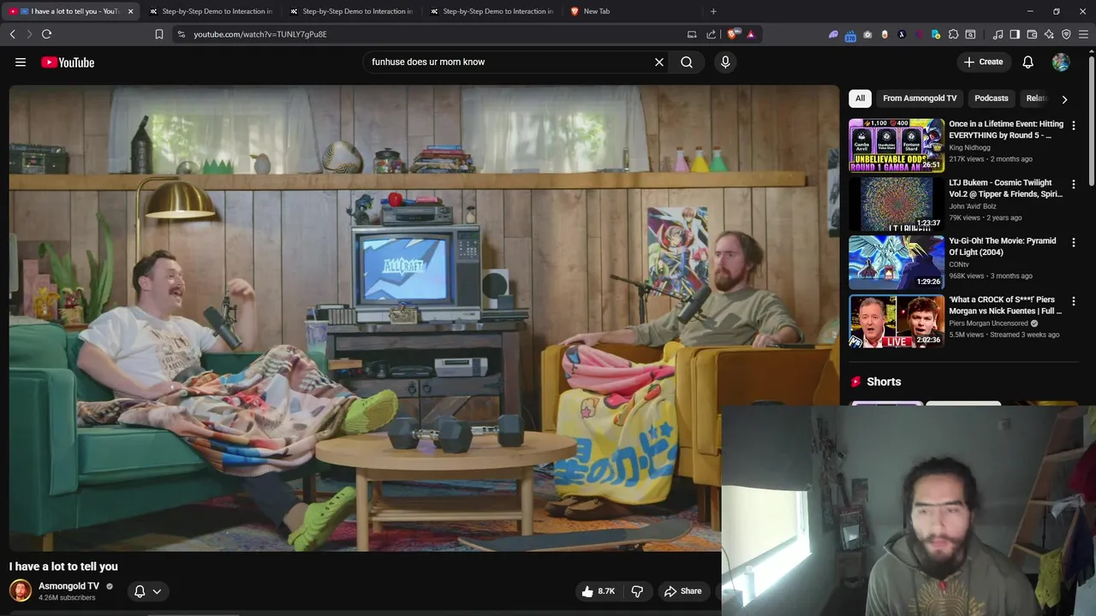Image resolution: width=1096 pixels, height=616 pixels.
Task: Open 'Yu-Gi-Oh! The Movie: Pyramid Of Light' title
Action: (x=1003, y=246)
